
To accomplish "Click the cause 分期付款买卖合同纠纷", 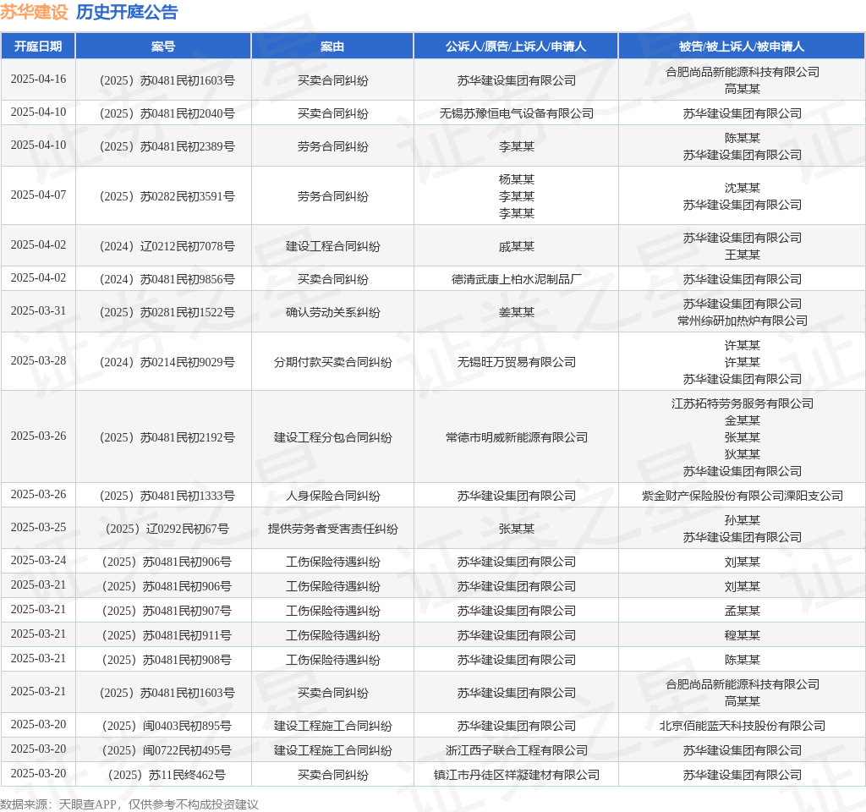I will 332,362.
